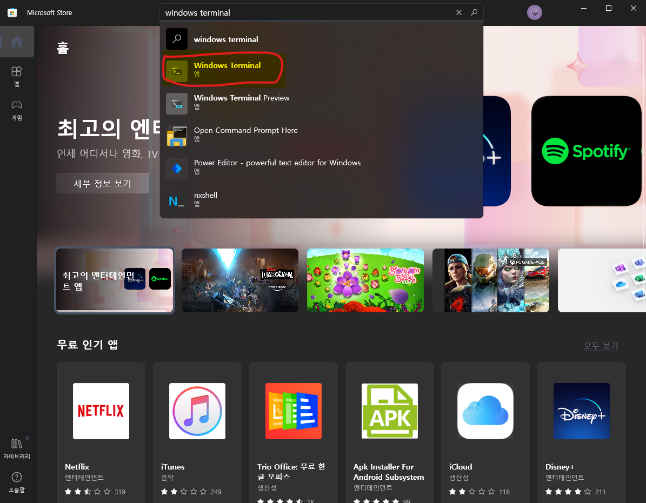This screenshot has width=646, height=503.
Task: Open the Apps sidebar section
Action: [x=17, y=77]
